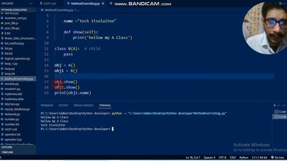Screen dimensions: 287x161
Task: Open list.py in the explorer
Action: point(9,49)
